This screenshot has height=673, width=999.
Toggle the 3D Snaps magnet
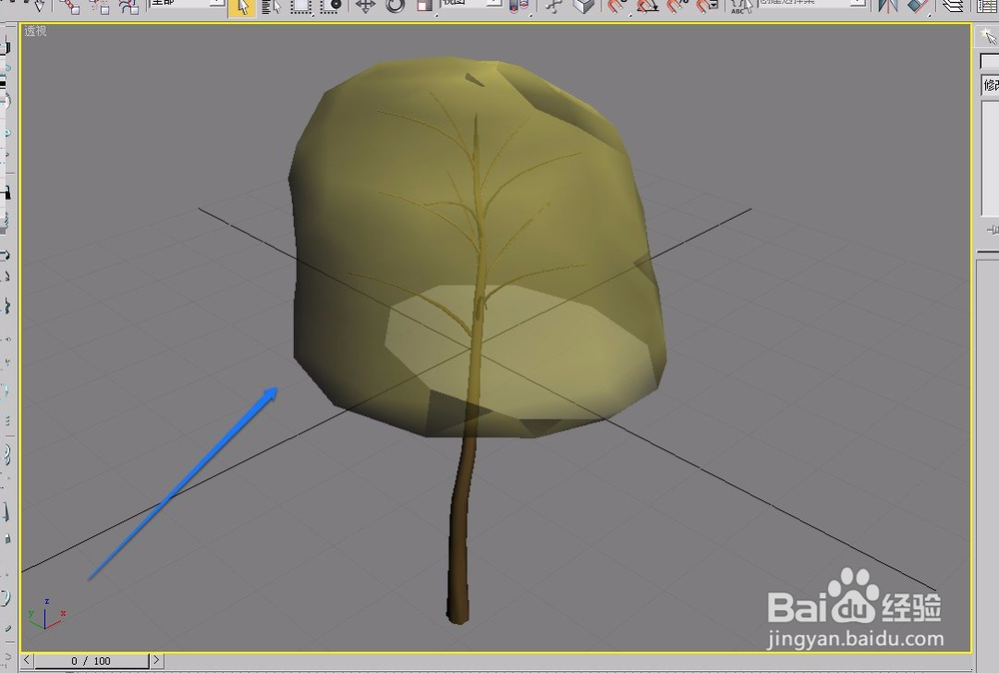(616, 6)
